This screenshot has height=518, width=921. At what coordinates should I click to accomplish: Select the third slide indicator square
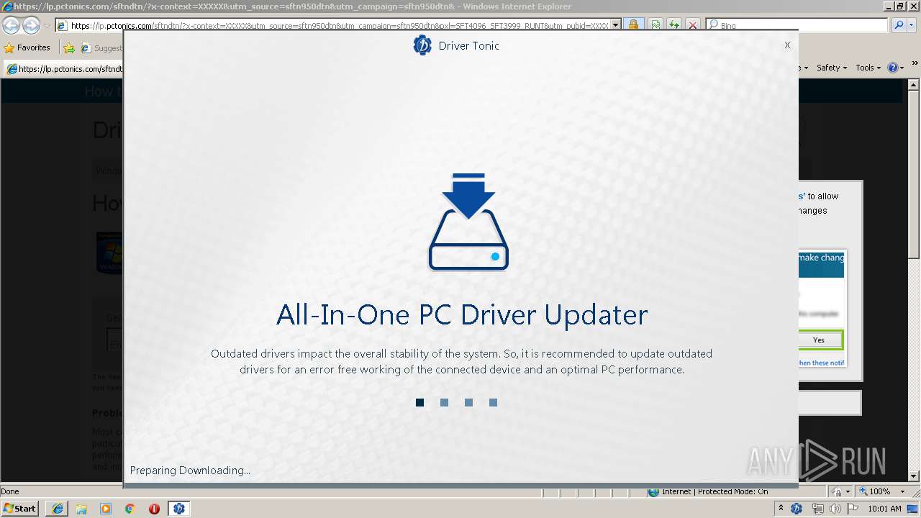coord(468,402)
